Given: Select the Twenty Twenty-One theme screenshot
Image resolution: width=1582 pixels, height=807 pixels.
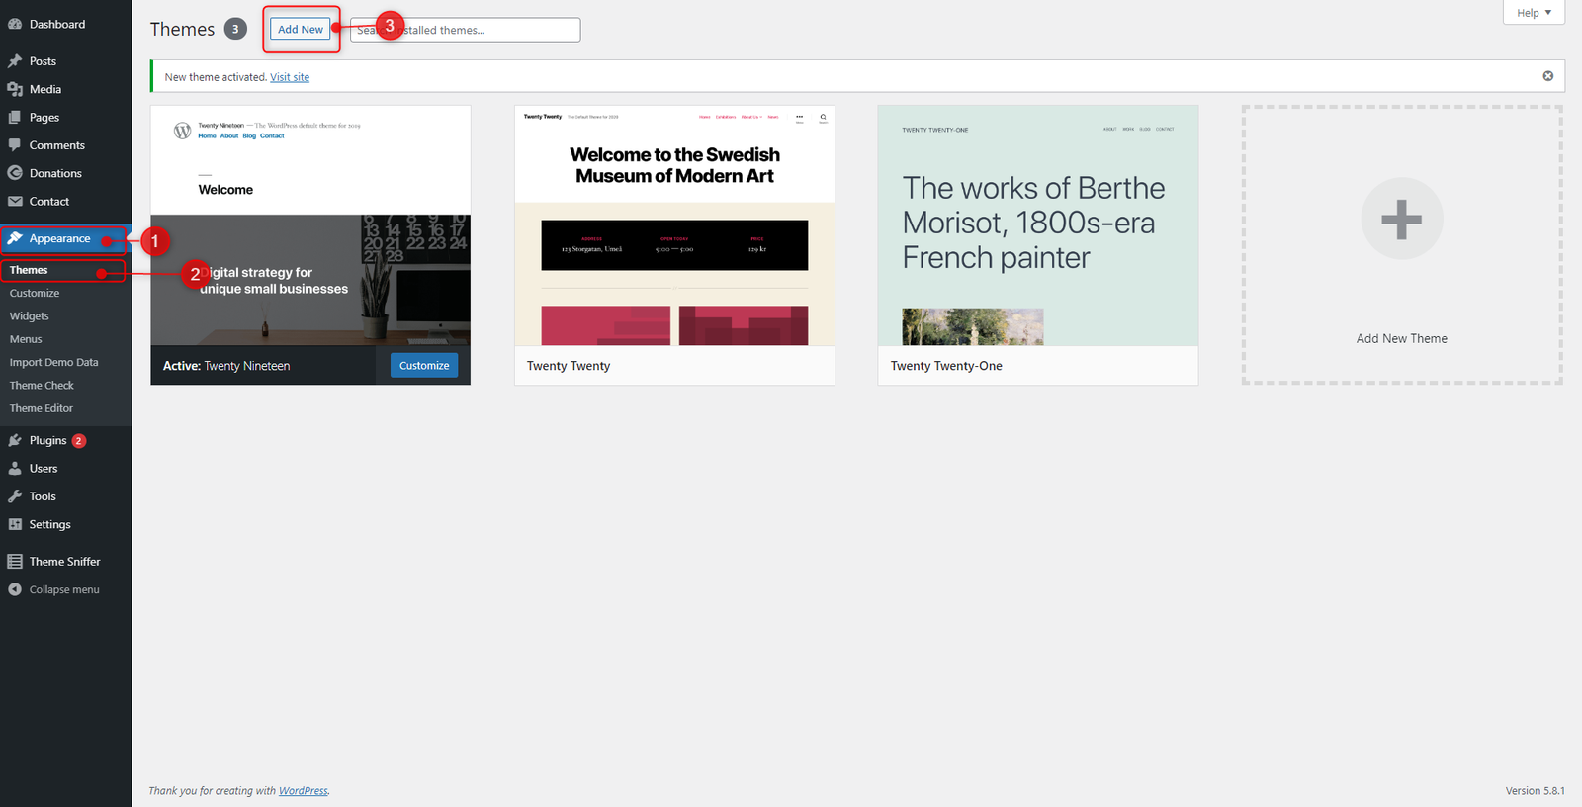Looking at the screenshot, I should pyautogui.click(x=1038, y=225).
